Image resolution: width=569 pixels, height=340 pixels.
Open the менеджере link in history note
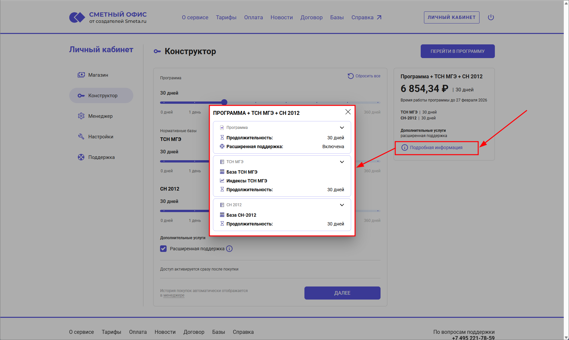coord(174,295)
